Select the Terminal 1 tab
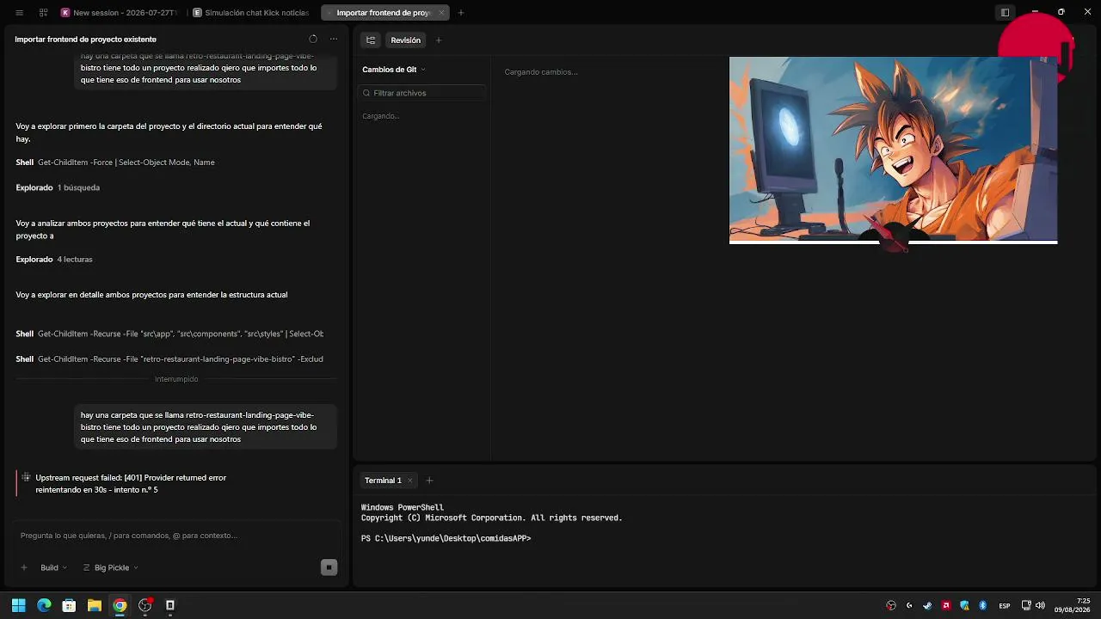1101x619 pixels. [x=383, y=481]
